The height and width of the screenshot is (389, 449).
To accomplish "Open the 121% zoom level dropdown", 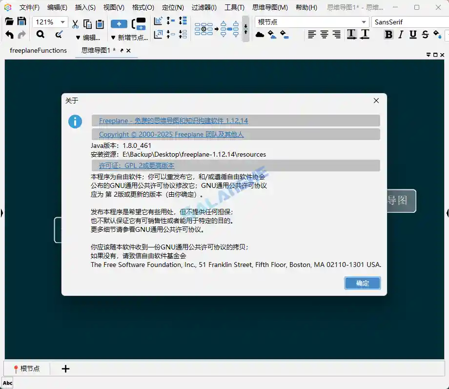I will click(62, 22).
